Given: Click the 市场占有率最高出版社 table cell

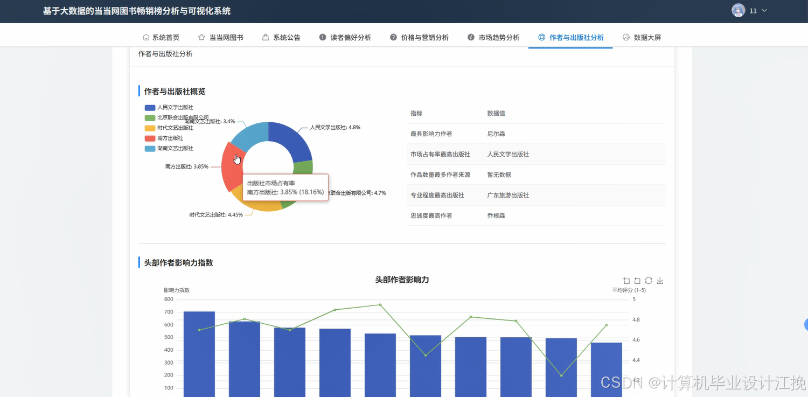Looking at the screenshot, I should (x=440, y=154).
